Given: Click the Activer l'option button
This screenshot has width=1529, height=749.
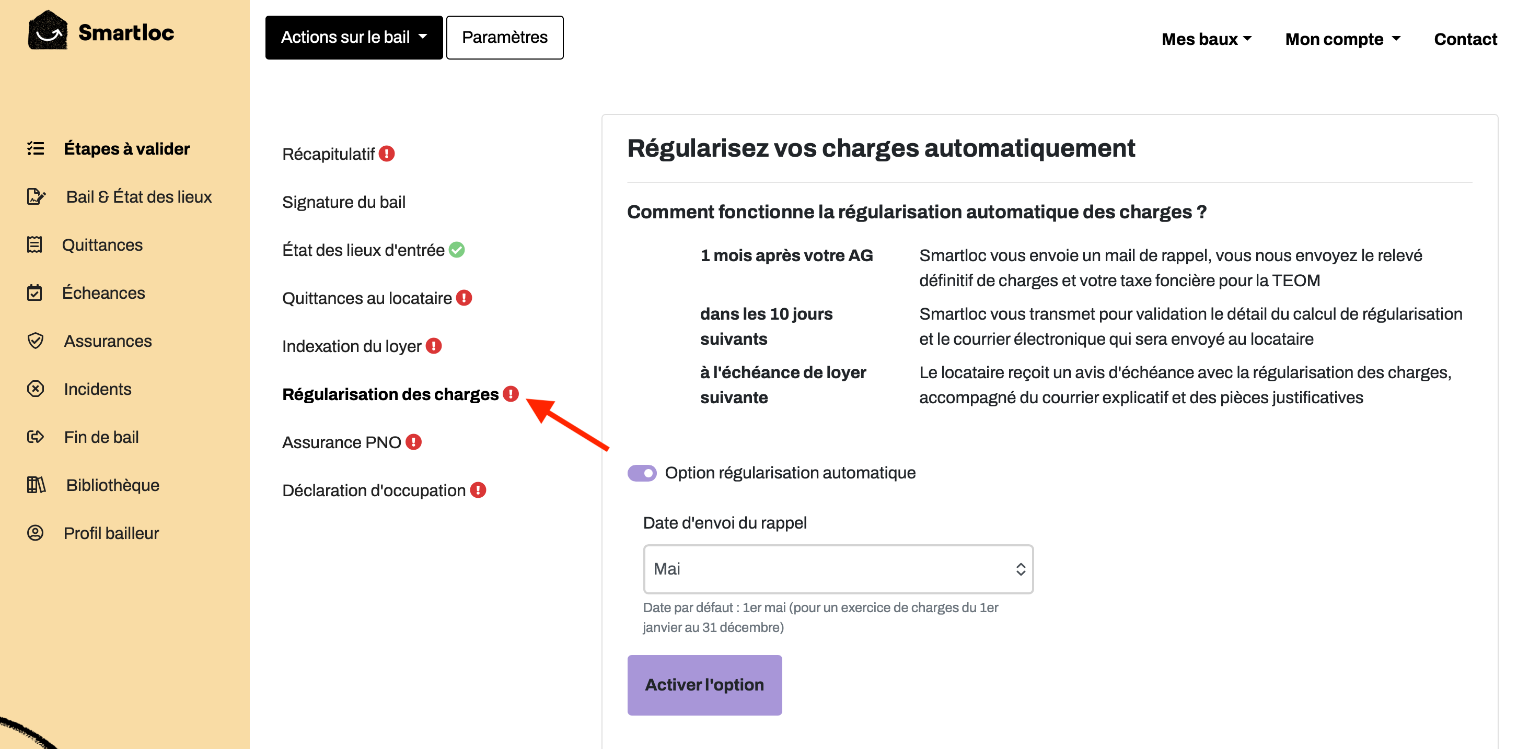Looking at the screenshot, I should coord(704,685).
